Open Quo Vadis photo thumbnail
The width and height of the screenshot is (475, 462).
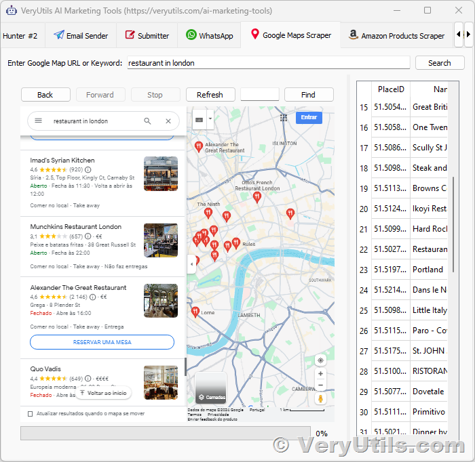click(x=161, y=383)
